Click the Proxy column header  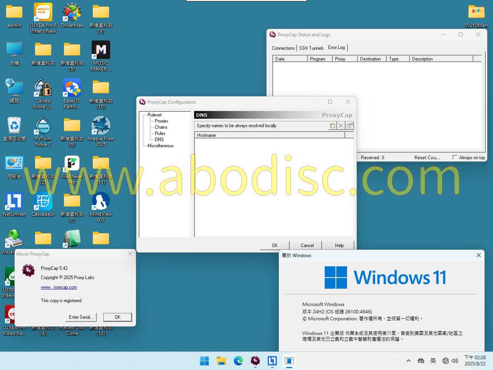coord(345,59)
